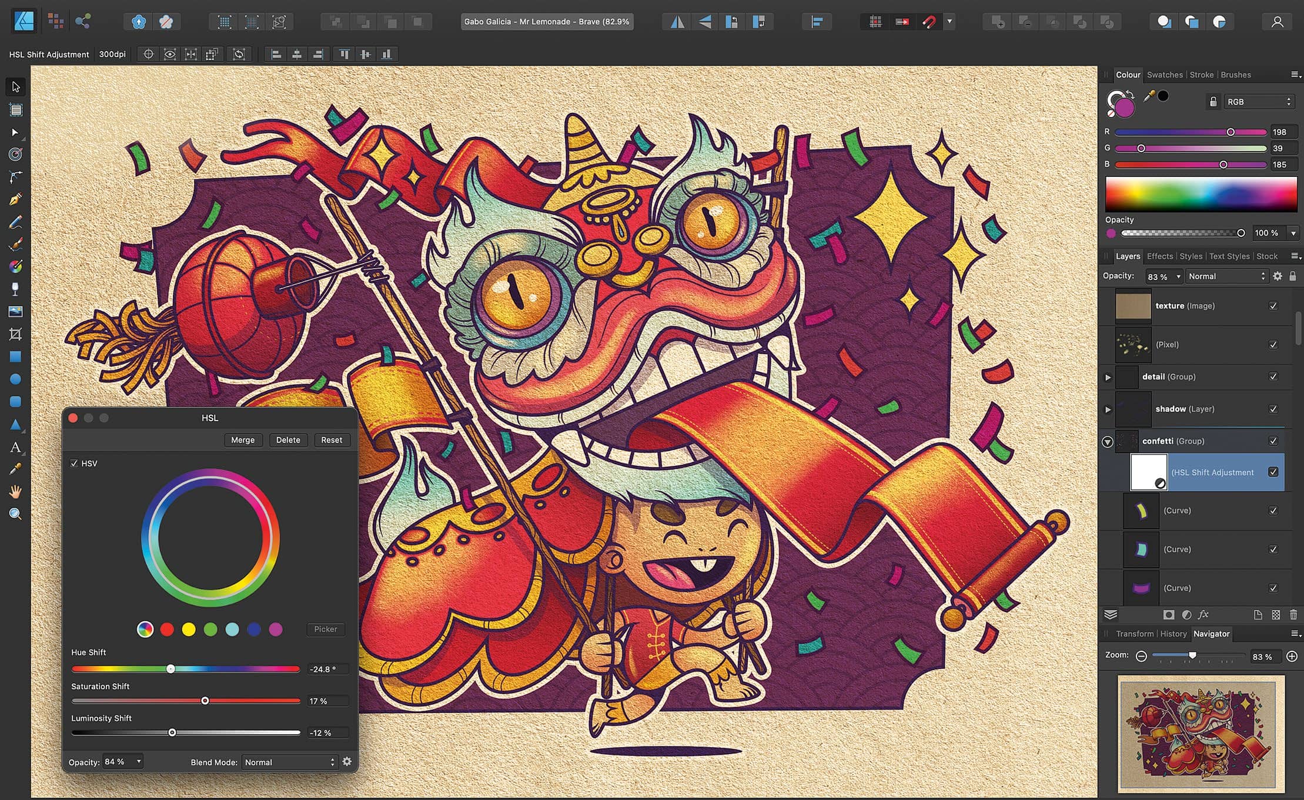Collapse the confetti group
This screenshot has width=1304, height=800.
point(1108,442)
